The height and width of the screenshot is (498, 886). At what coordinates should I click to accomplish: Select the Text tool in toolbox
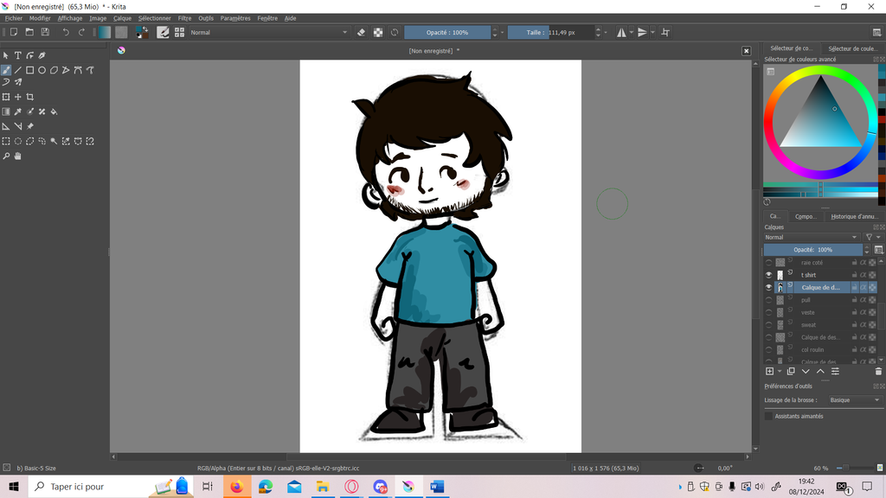[x=17, y=55]
